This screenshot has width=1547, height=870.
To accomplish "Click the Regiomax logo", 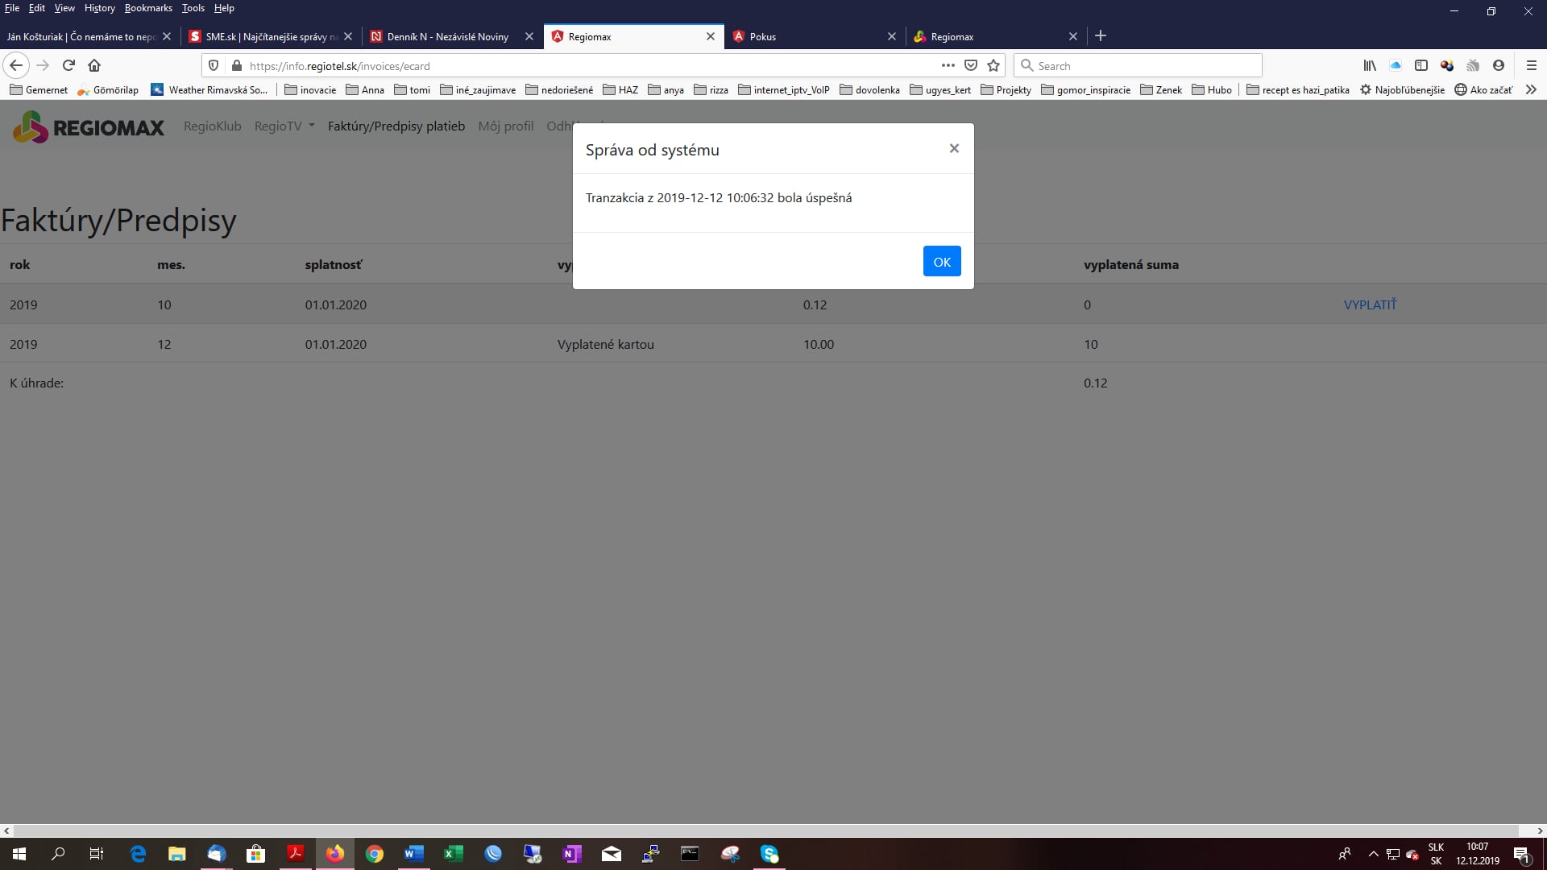I will point(89,126).
